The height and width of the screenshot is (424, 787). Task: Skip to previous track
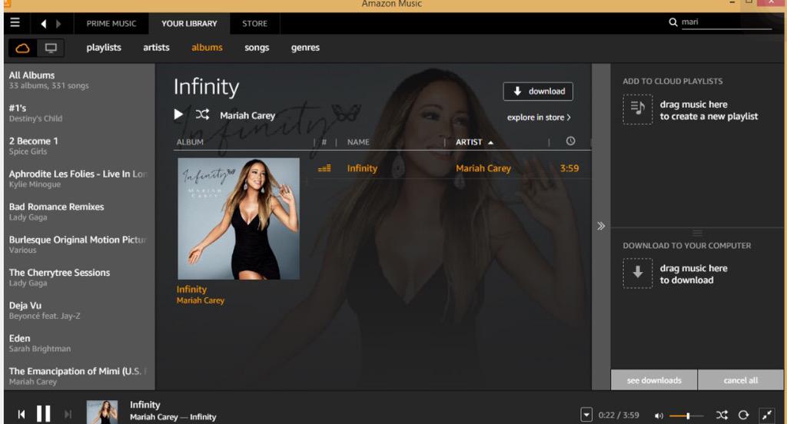(x=22, y=414)
